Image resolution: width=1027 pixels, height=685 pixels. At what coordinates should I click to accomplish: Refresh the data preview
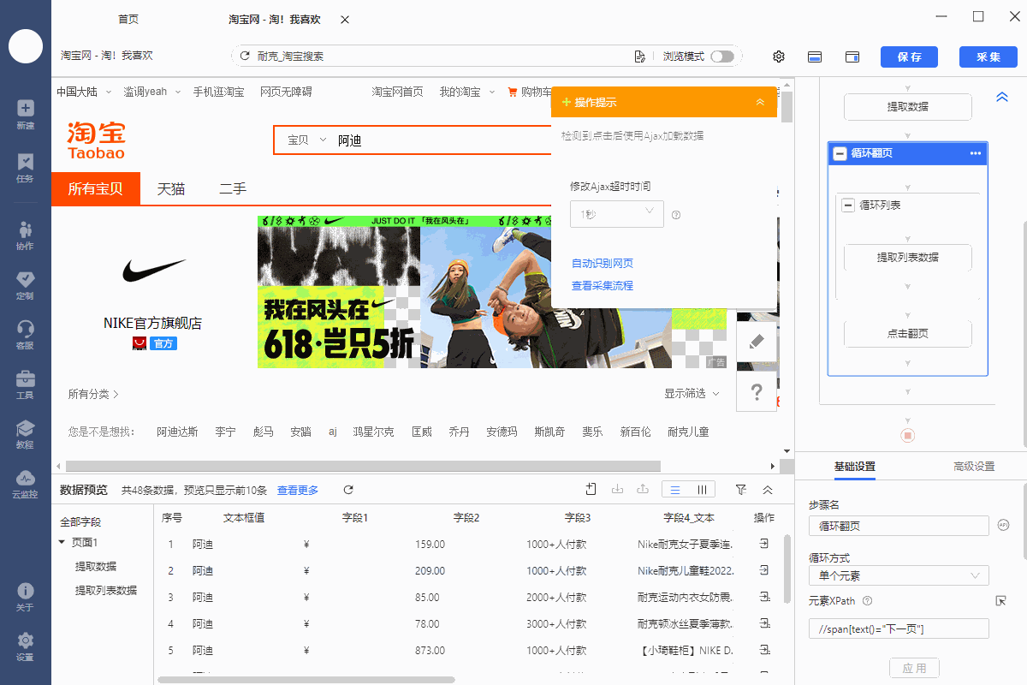348,490
